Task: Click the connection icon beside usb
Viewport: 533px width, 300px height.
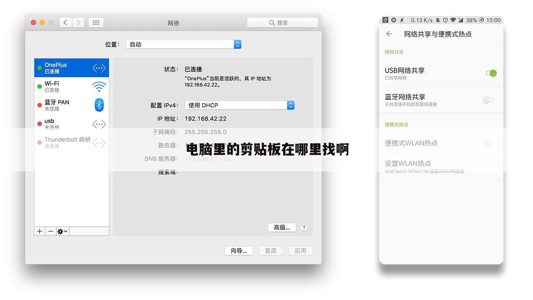Action: (99, 124)
